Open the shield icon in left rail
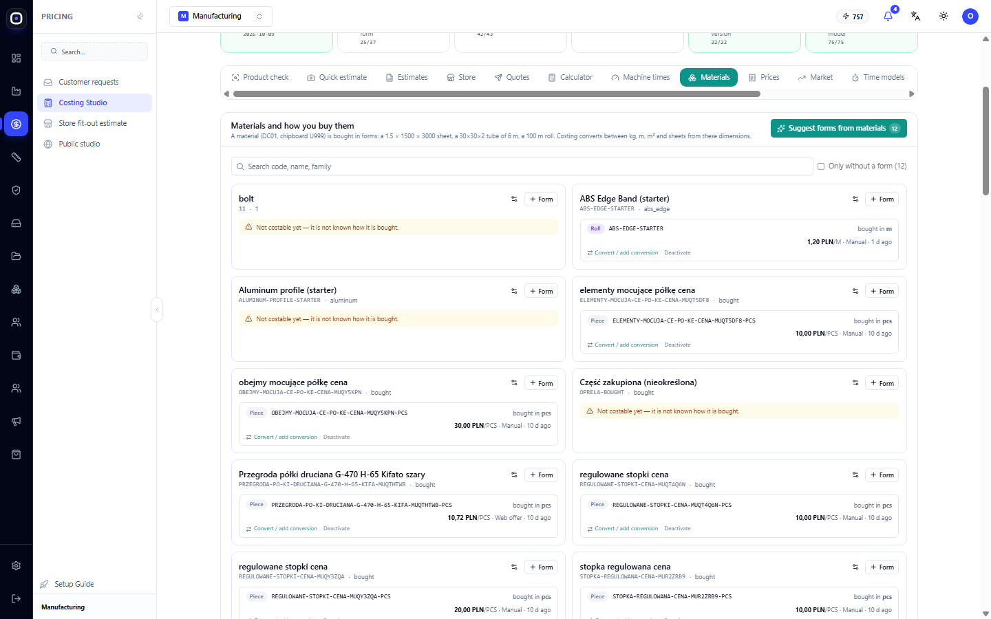This screenshot has width=991, height=619. point(17,191)
